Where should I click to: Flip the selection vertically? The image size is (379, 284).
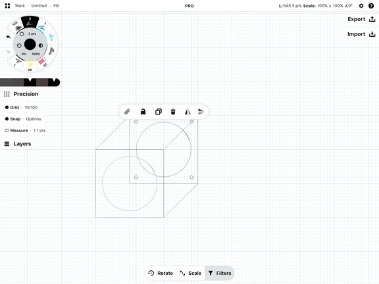(201, 112)
